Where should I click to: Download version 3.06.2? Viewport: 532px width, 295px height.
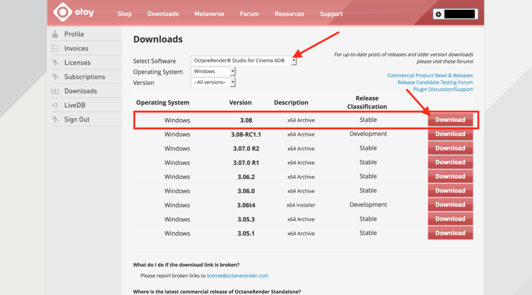[450, 177]
